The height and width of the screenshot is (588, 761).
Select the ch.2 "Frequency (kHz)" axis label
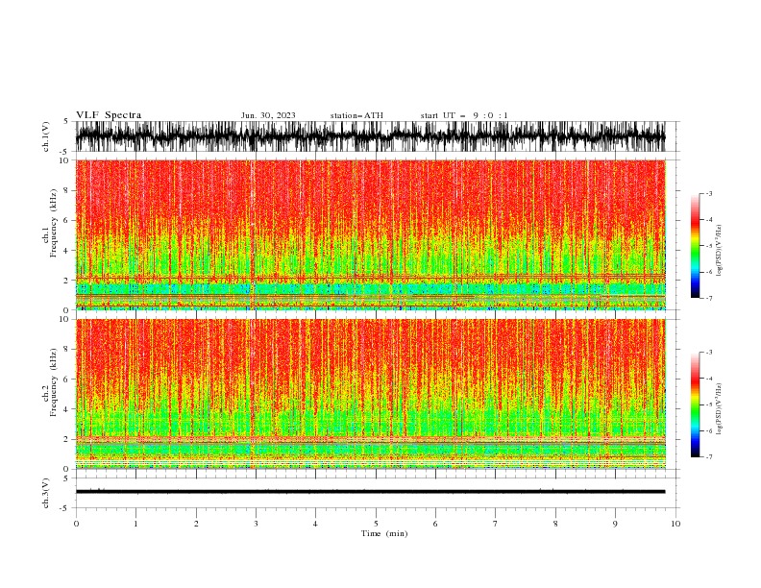tap(54, 382)
